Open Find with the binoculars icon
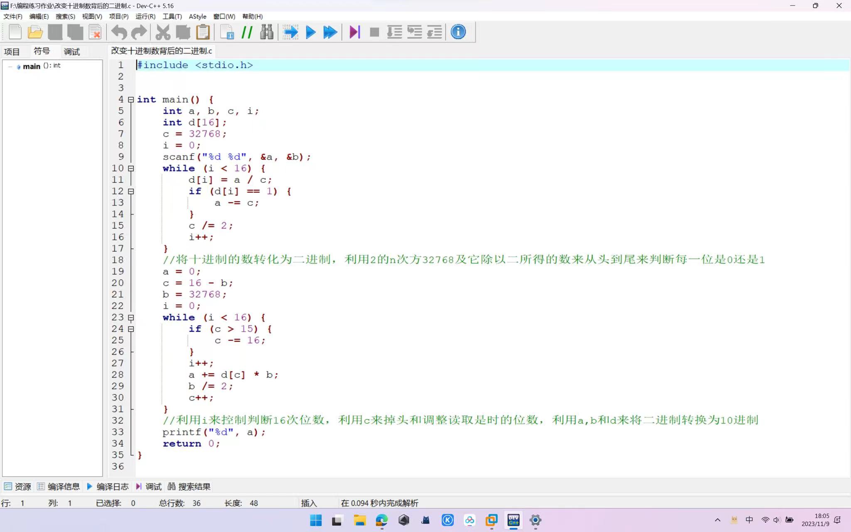851x532 pixels. 267,32
